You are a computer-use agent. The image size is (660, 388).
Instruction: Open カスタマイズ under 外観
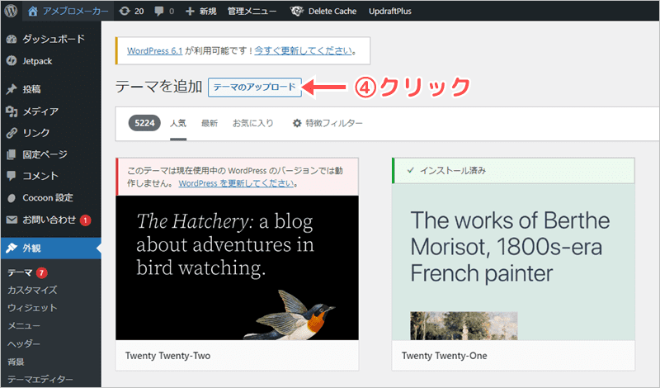tap(31, 290)
